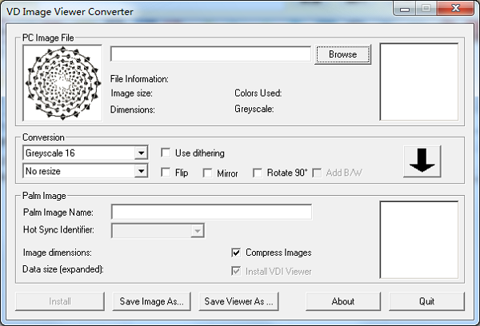Image resolution: width=480 pixels, height=326 pixels.
Task: Click the PC image file path field
Action: click(x=210, y=54)
